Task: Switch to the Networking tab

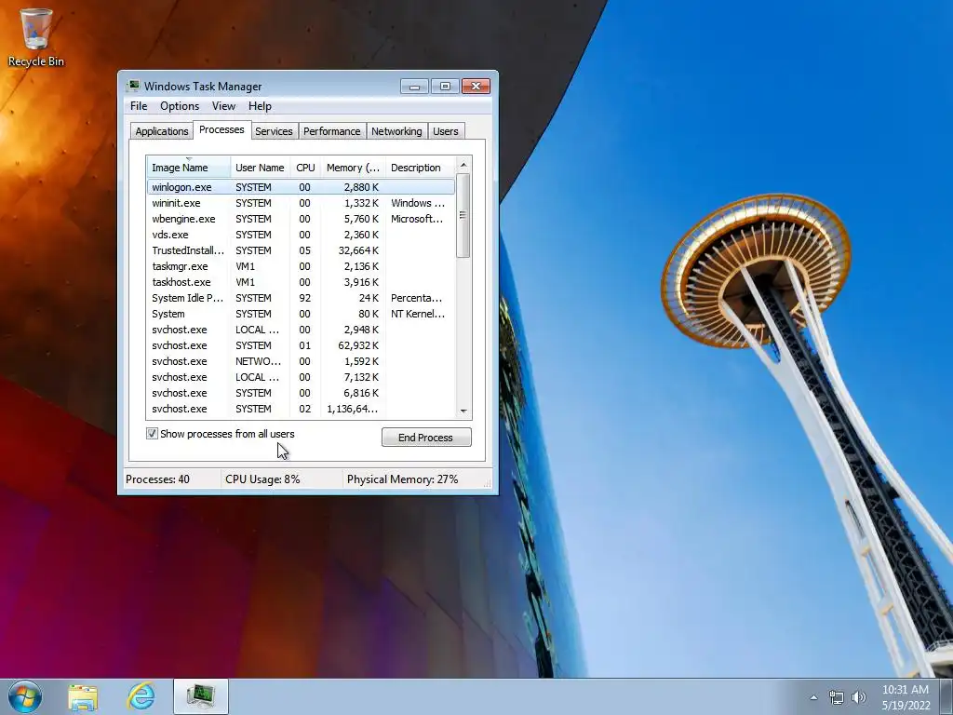Action: [396, 131]
